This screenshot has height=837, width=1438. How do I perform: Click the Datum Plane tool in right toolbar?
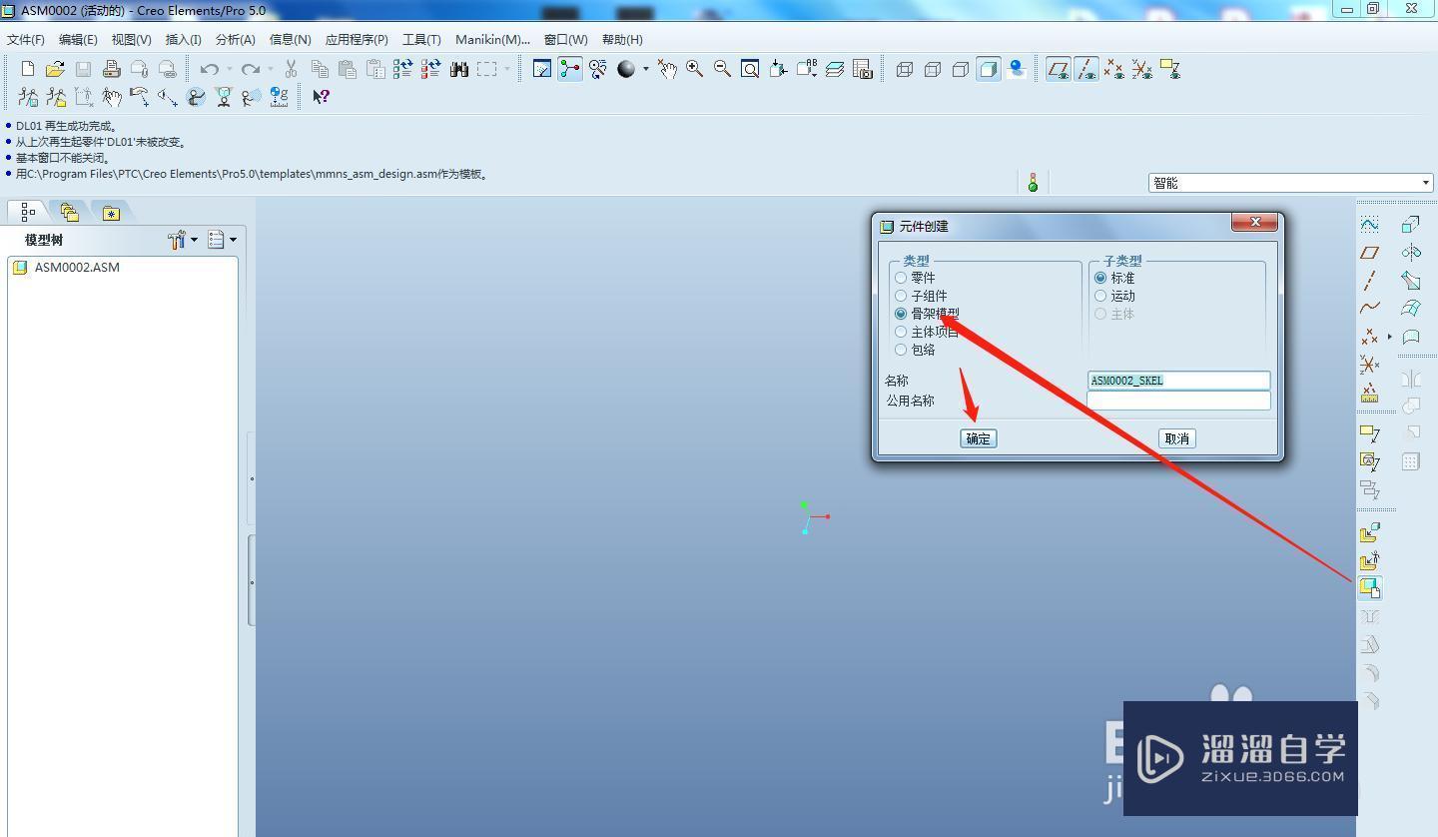[1369, 253]
